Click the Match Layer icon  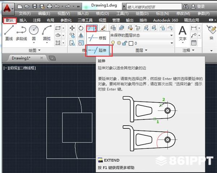click(130, 28)
